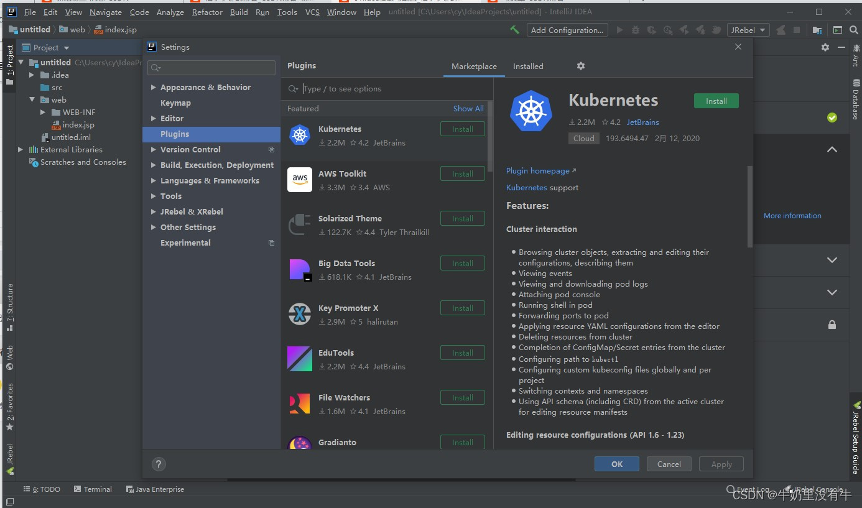The height and width of the screenshot is (508, 862).
Task: Open the Project view dropdown
Action: click(67, 48)
